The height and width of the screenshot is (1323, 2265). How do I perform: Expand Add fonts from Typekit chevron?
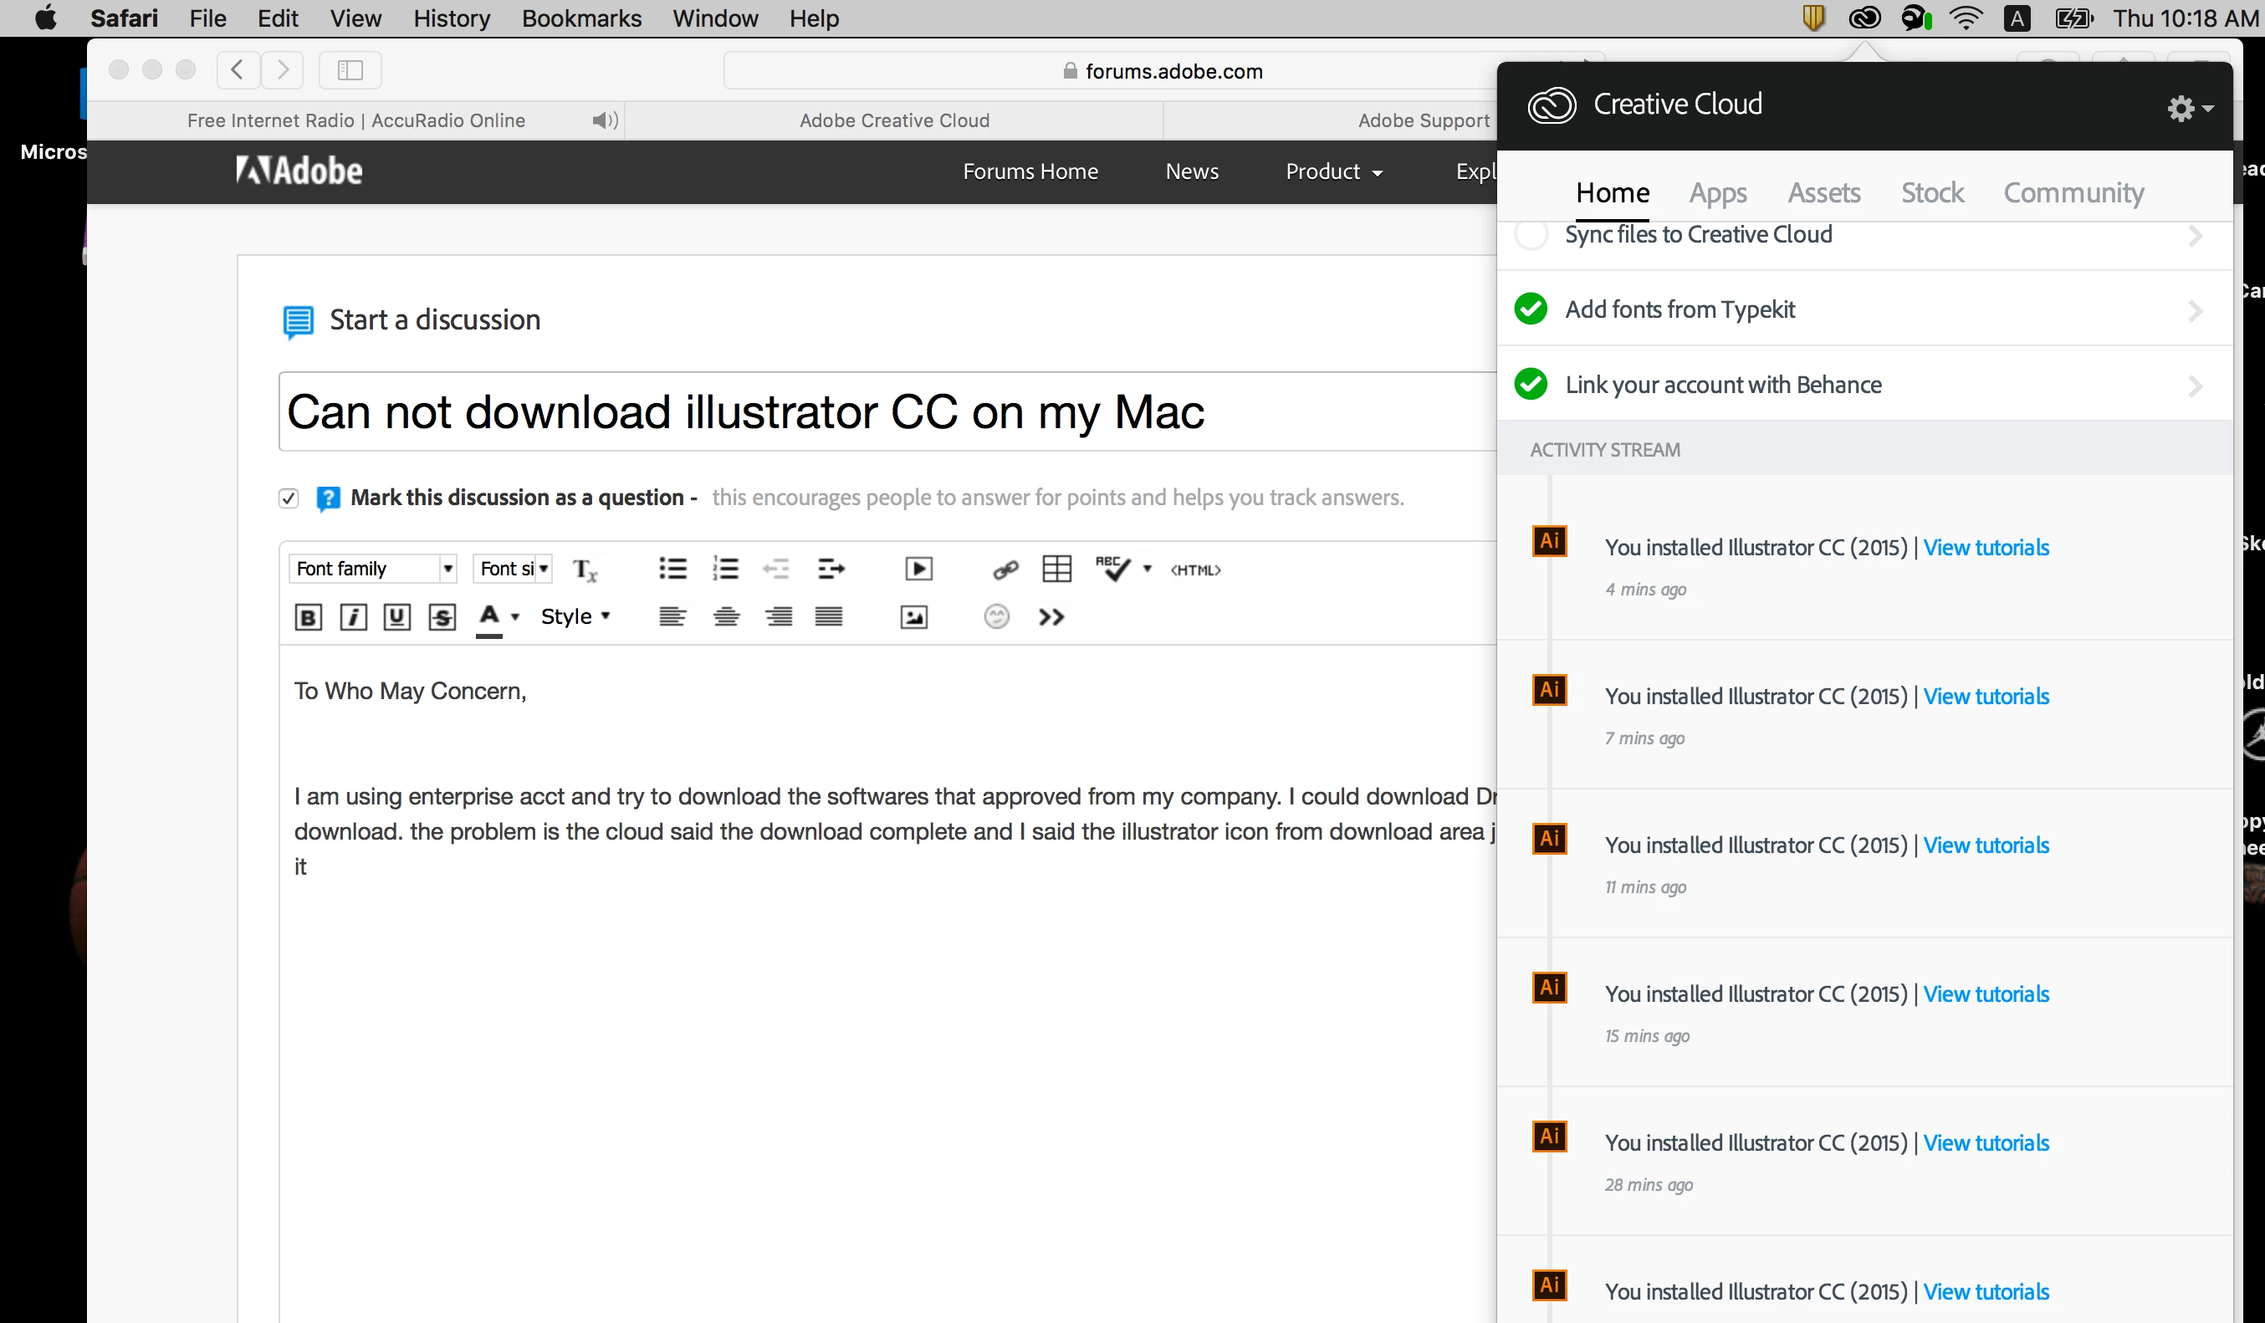tap(2195, 310)
